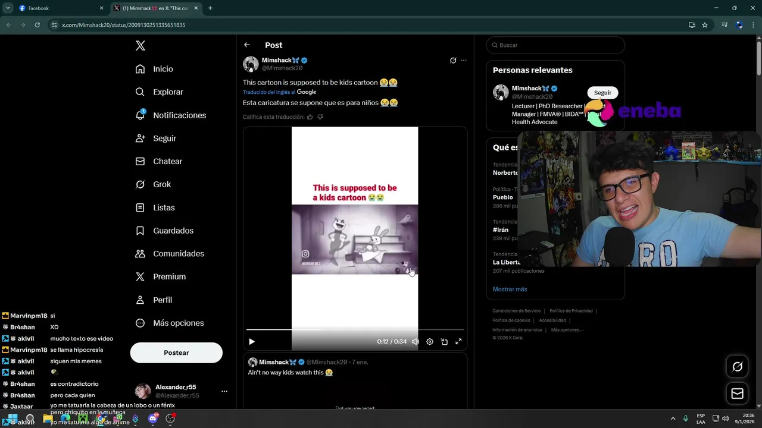The image size is (762, 428).
Task: Open Política de cookies link
Action: coord(511,320)
